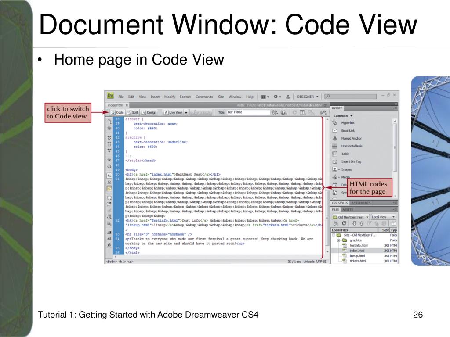
Task: Open the File management icon in document toolbar
Action: (275, 112)
